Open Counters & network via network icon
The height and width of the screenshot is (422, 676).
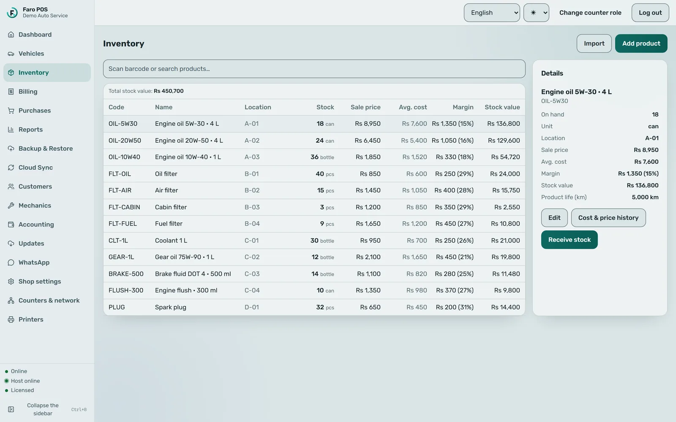11,300
